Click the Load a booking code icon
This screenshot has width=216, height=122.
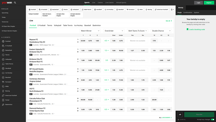pos(187,29)
